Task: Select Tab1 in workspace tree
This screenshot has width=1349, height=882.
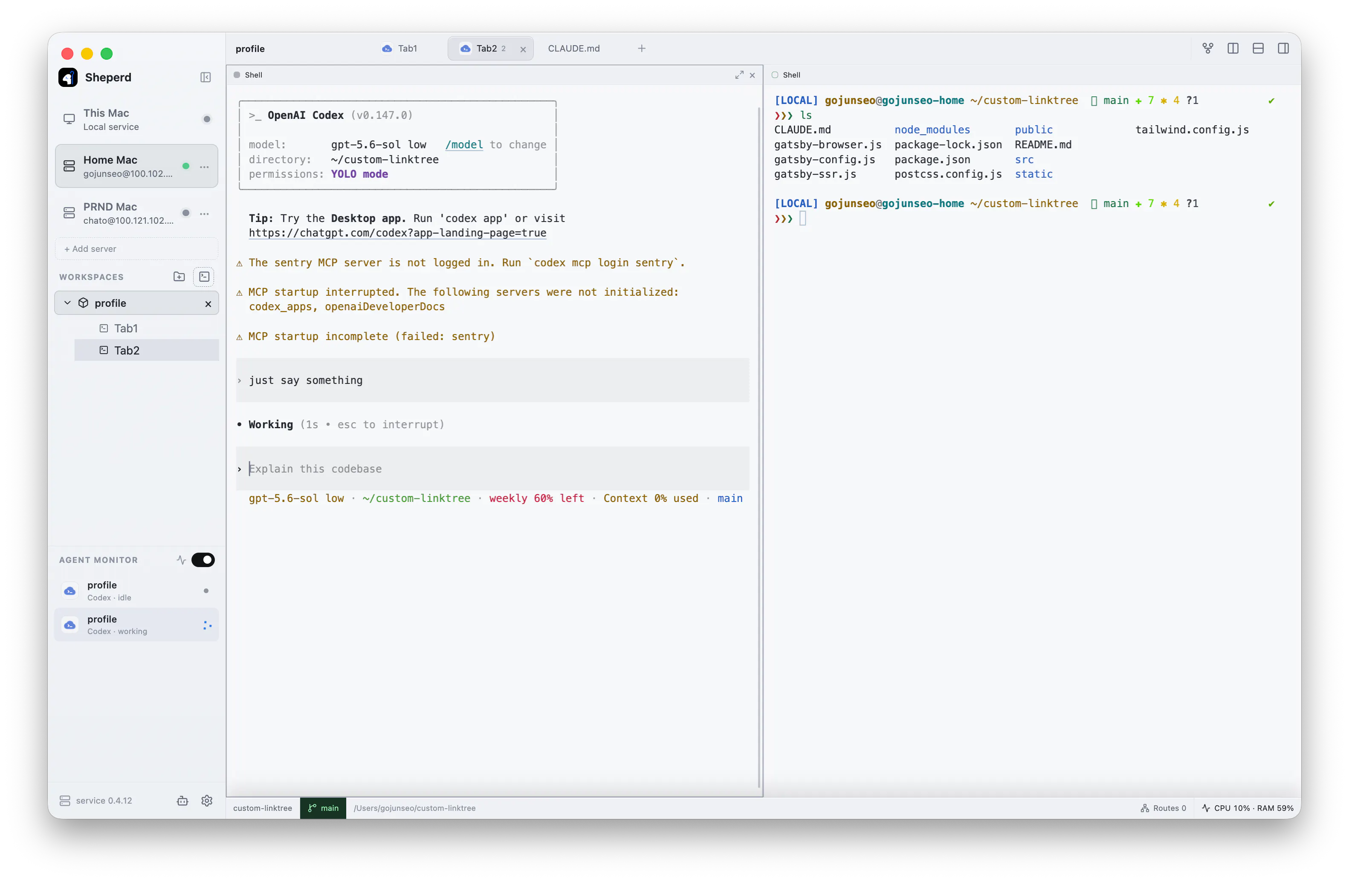Action: click(146, 329)
